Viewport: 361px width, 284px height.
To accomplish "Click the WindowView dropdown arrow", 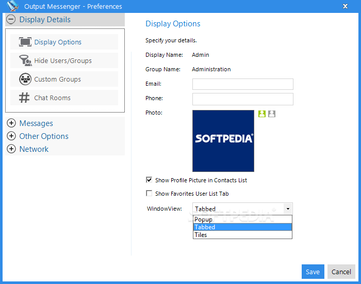I will tap(288, 209).
